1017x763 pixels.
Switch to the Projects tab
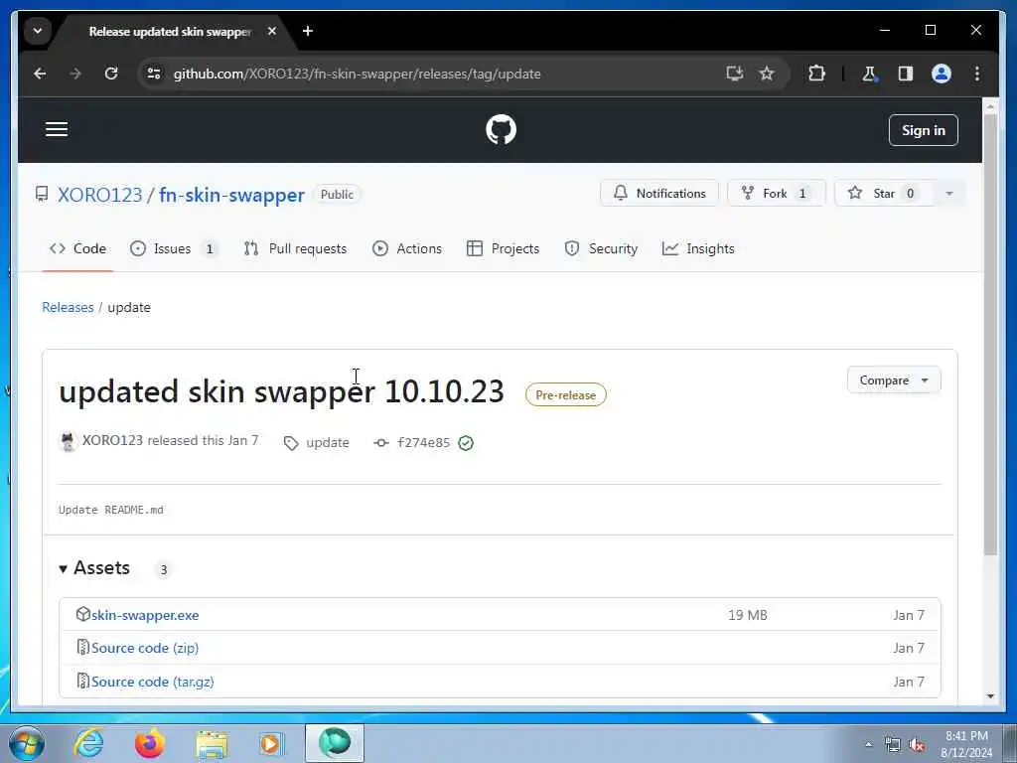coord(504,248)
